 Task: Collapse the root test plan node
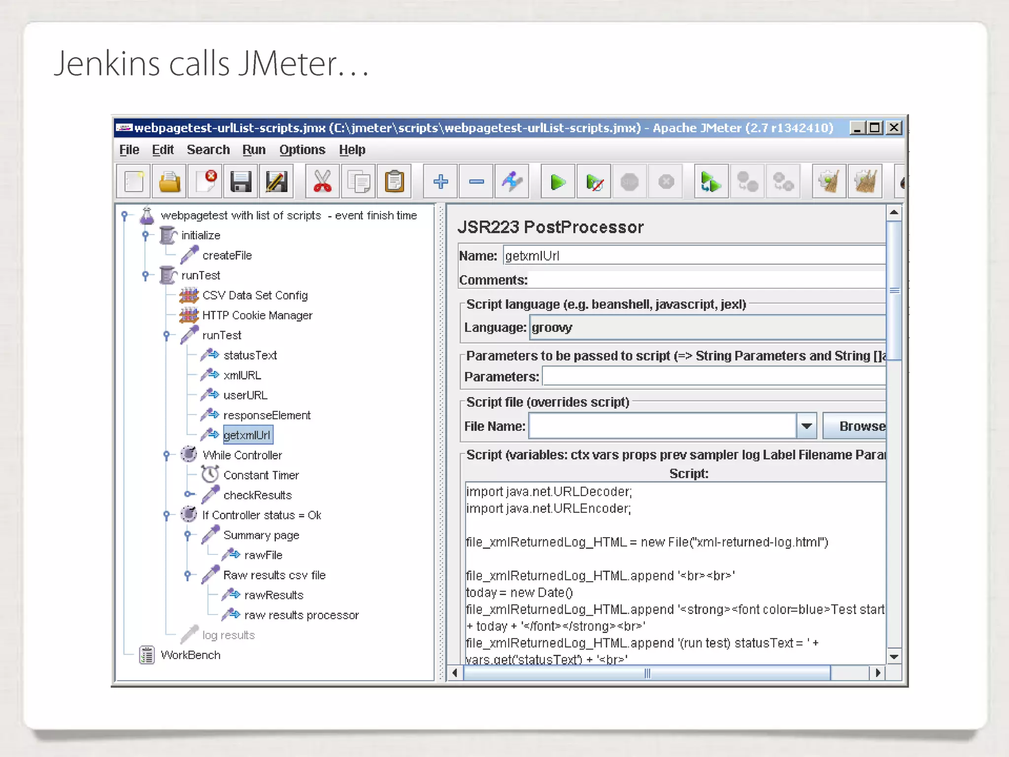pyautogui.click(x=125, y=215)
